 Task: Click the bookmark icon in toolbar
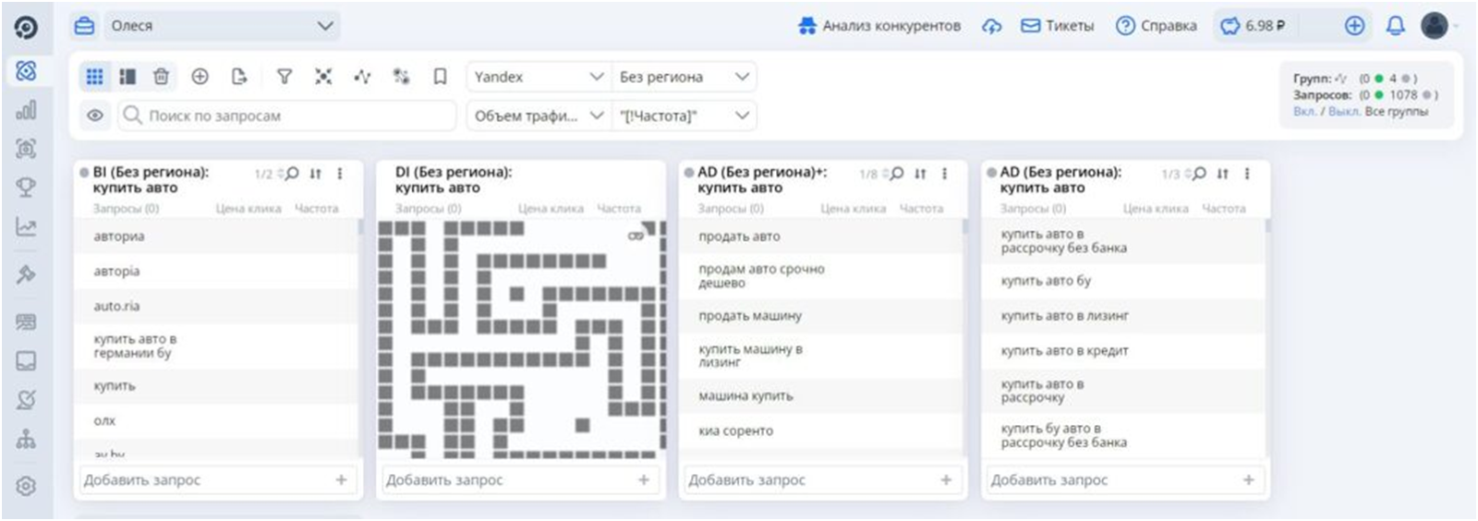pos(441,77)
